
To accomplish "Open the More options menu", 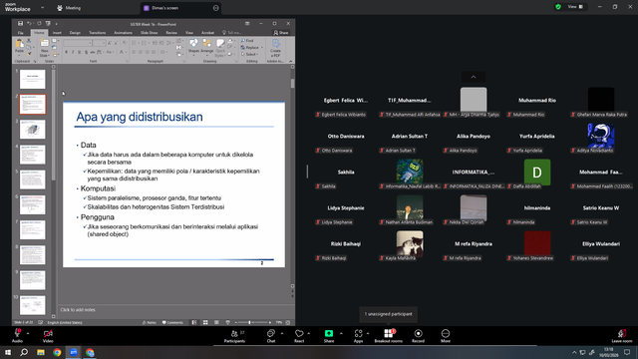I will (446, 336).
